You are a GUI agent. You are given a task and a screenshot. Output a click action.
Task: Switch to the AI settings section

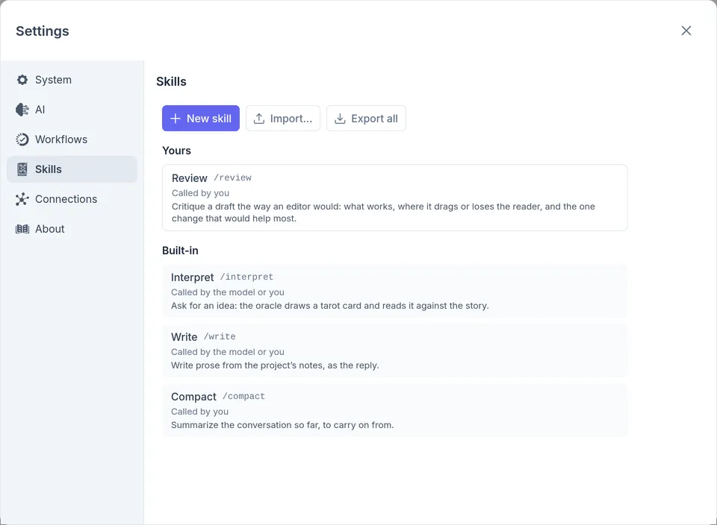pyautogui.click(x=72, y=110)
